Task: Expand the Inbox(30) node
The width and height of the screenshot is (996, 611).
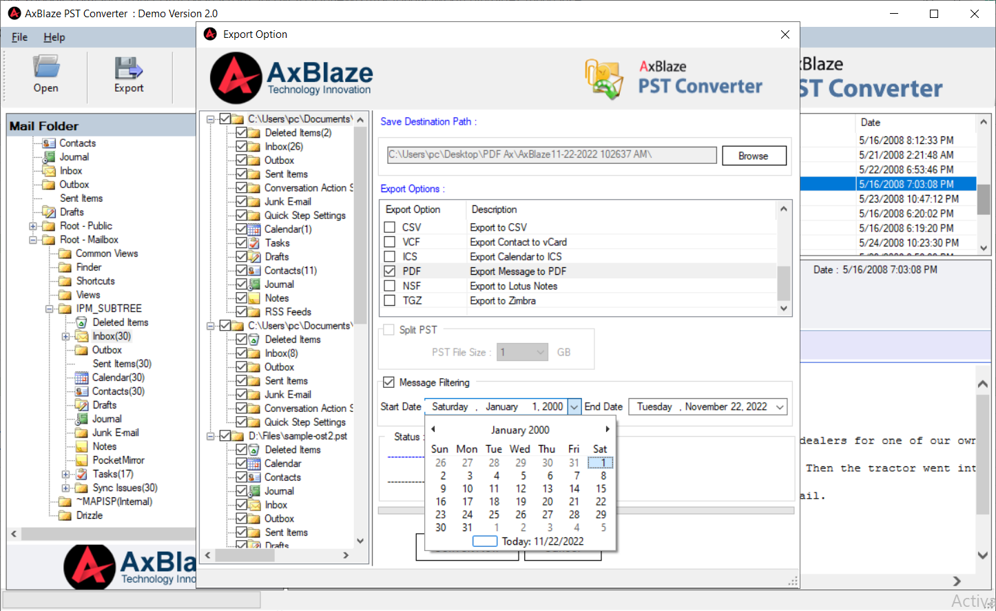Action: 65,336
